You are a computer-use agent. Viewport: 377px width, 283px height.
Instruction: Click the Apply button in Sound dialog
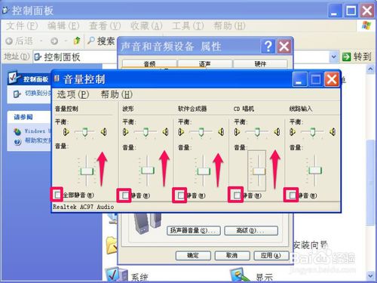[271, 256]
